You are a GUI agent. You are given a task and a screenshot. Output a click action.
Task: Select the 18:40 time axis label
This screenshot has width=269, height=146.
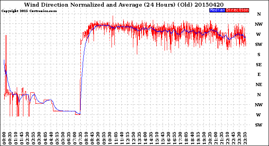[x=192, y=138]
